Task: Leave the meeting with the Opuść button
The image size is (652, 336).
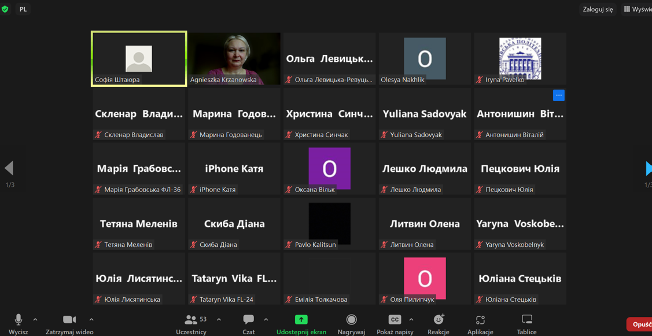Action: pos(639,324)
